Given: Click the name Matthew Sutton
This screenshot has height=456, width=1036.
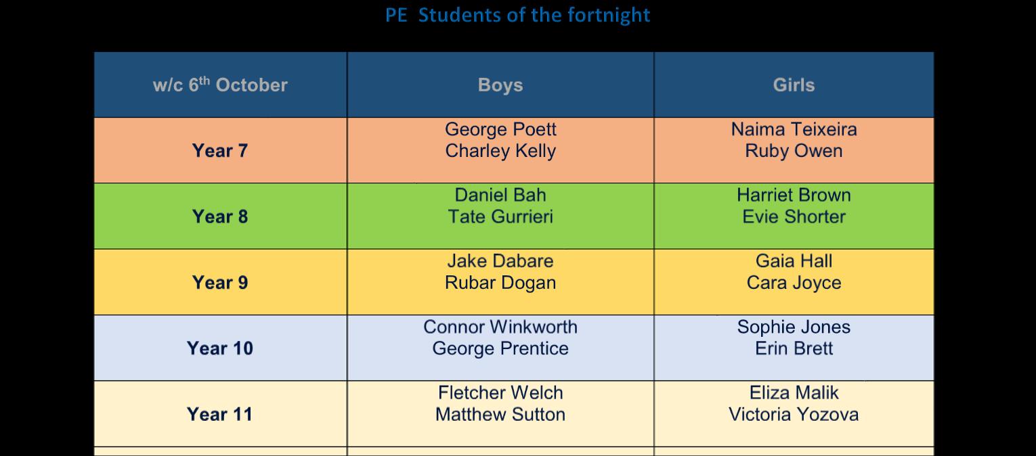Looking at the screenshot, I should pos(500,414).
